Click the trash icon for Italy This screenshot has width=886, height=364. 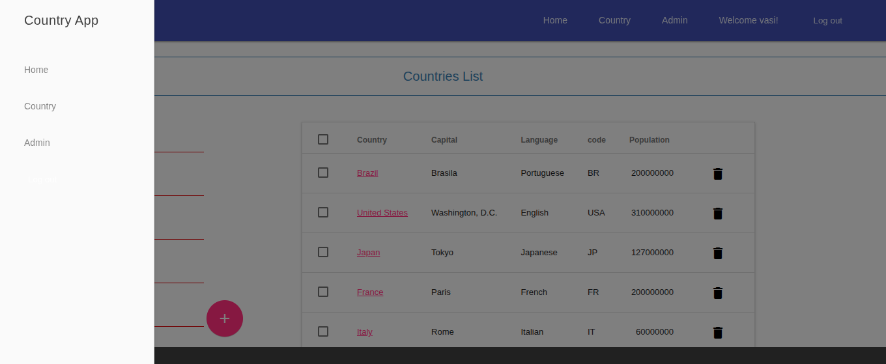717,333
